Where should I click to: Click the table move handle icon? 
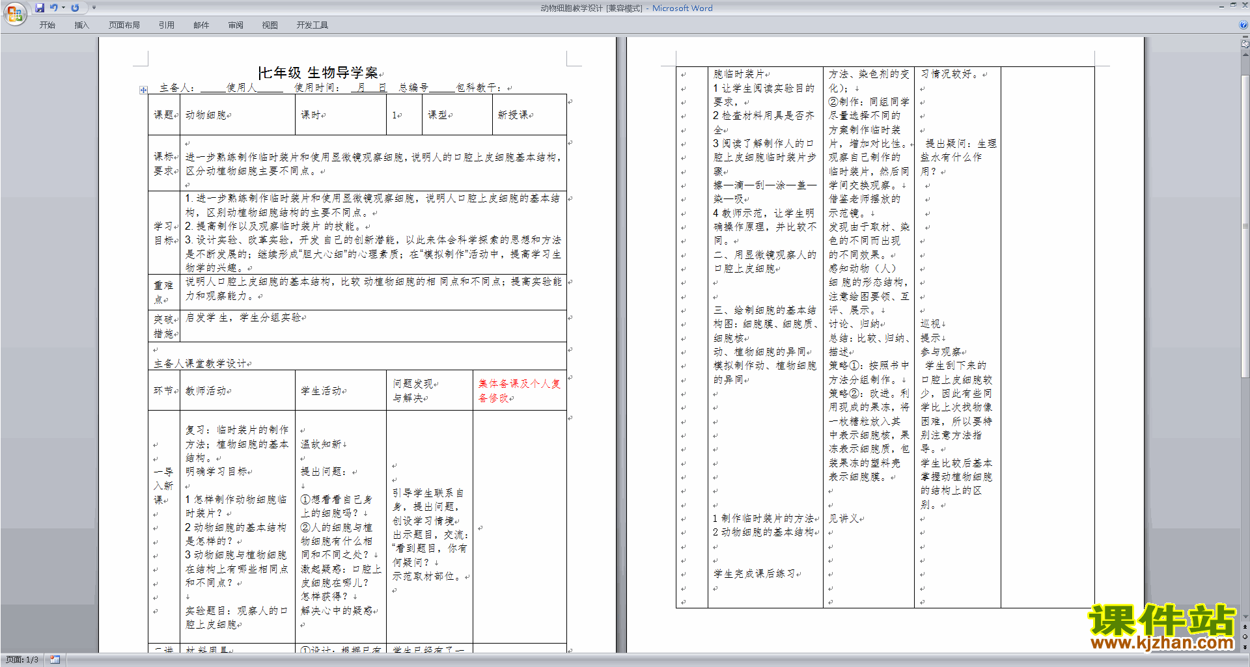143,90
